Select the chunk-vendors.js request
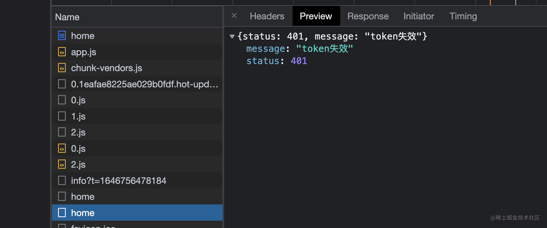This screenshot has height=228, width=547. click(x=106, y=68)
